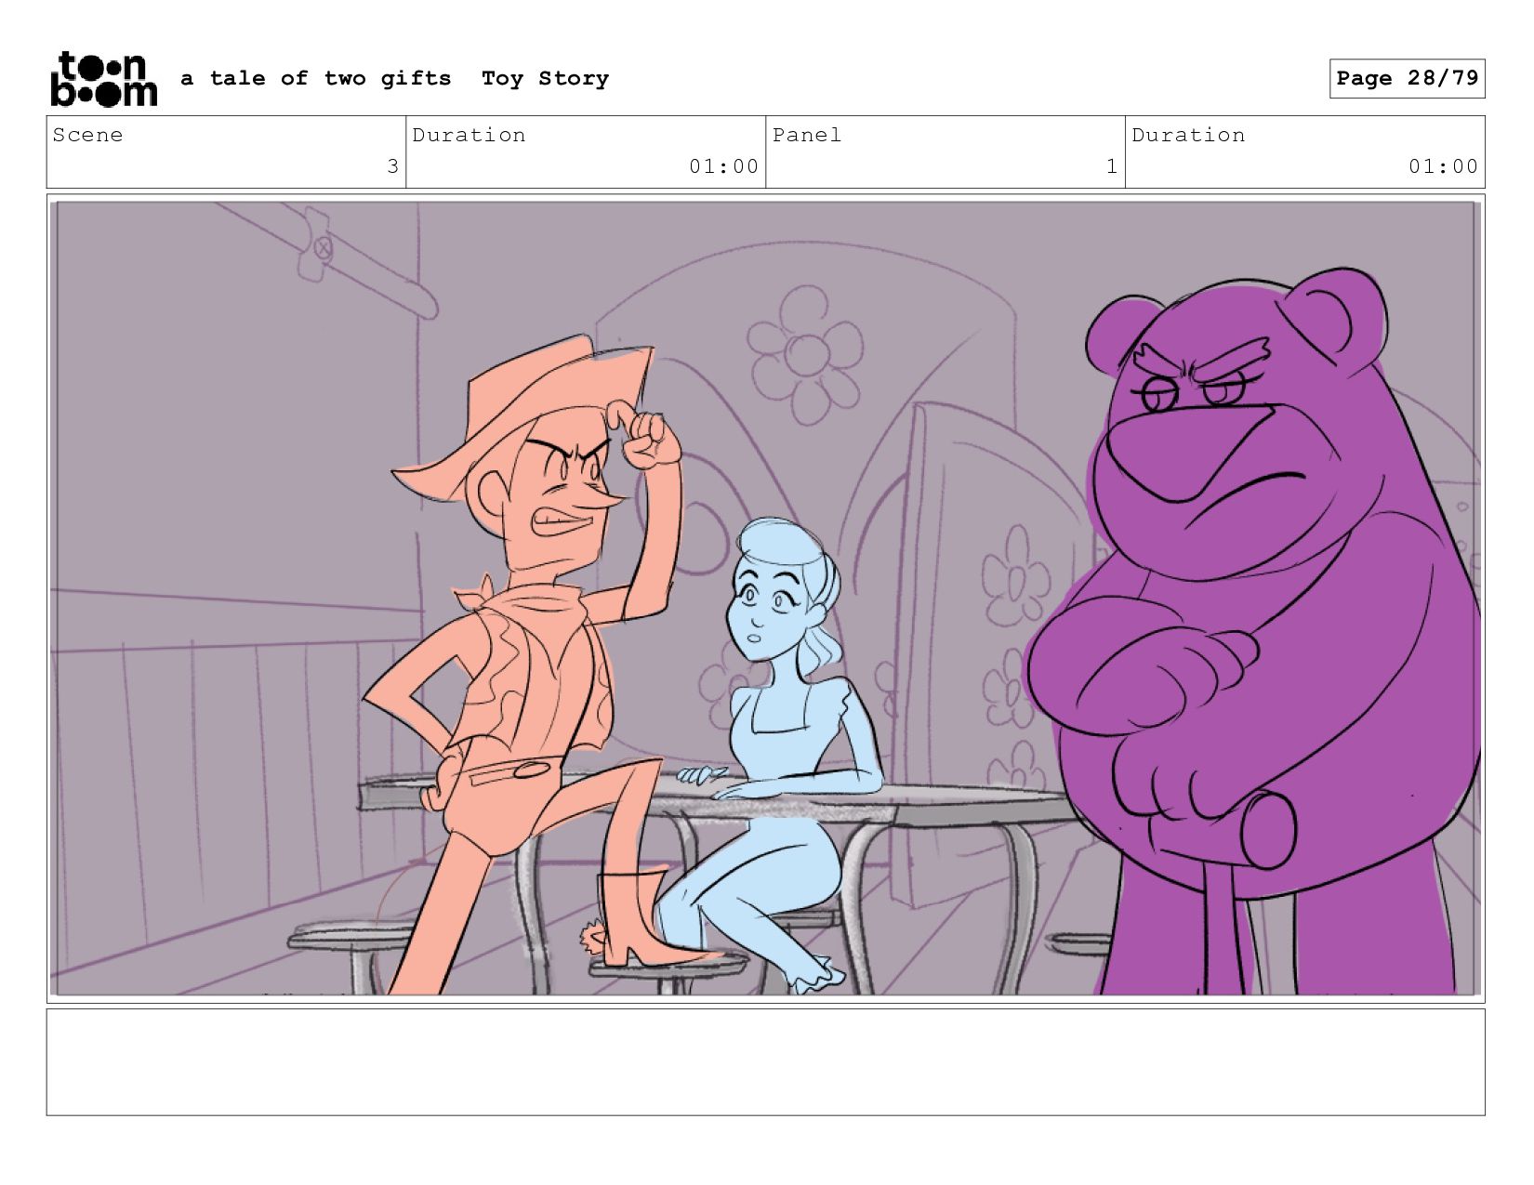The height and width of the screenshot is (1185, 1534).
Task: Click panel duration value '01:00' at far right
Action: 1443,166
